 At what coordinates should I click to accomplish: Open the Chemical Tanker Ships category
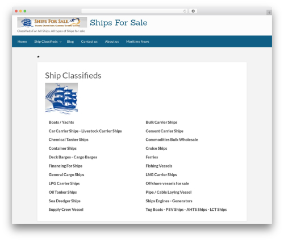tap(68, 140)
